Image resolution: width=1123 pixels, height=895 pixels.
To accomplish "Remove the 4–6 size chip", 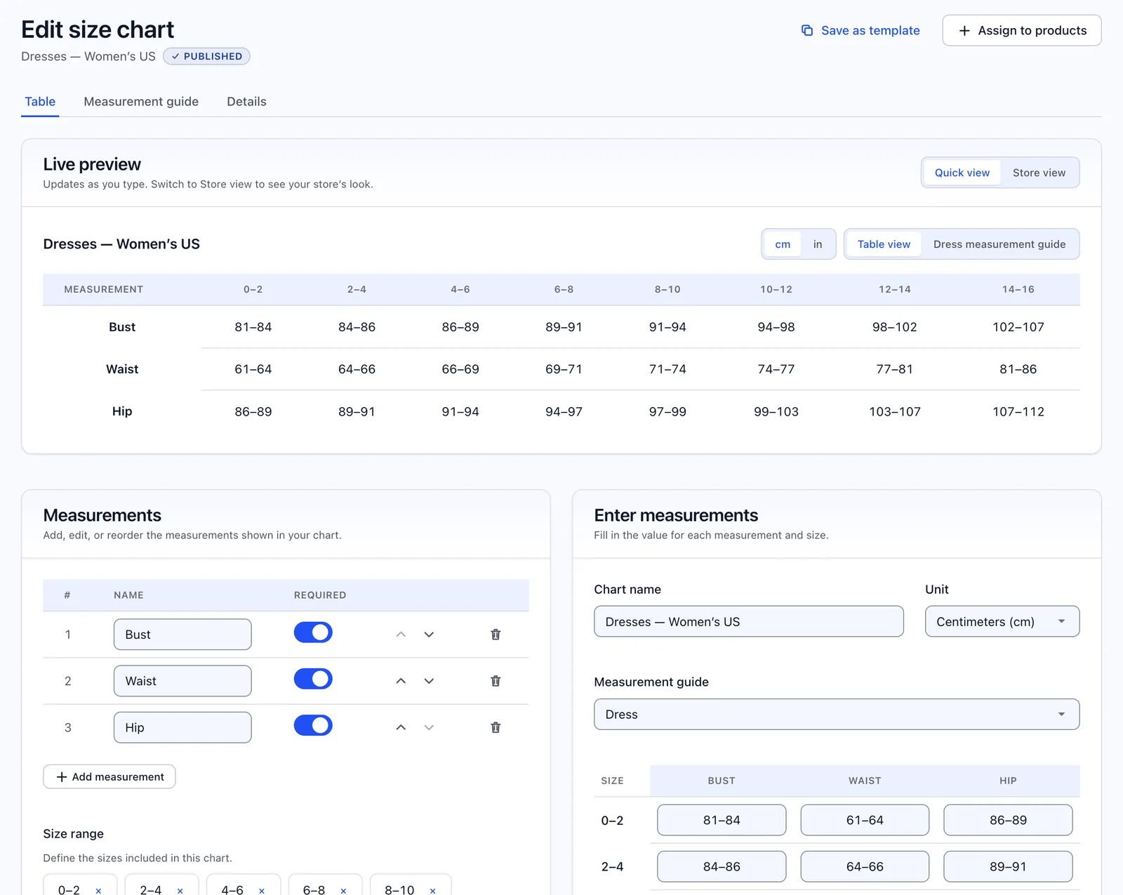I will point(262,890).
